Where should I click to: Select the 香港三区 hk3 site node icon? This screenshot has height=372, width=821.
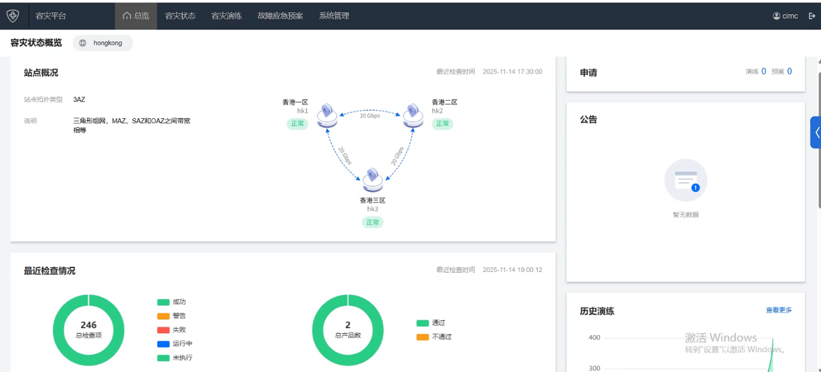point(373,180)
